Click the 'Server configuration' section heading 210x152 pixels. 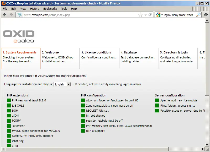point(170,95)
